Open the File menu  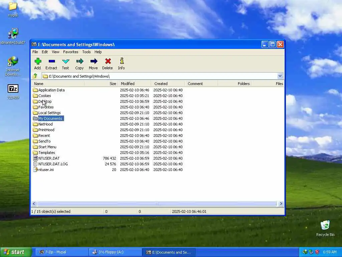[x=35, y=52]
